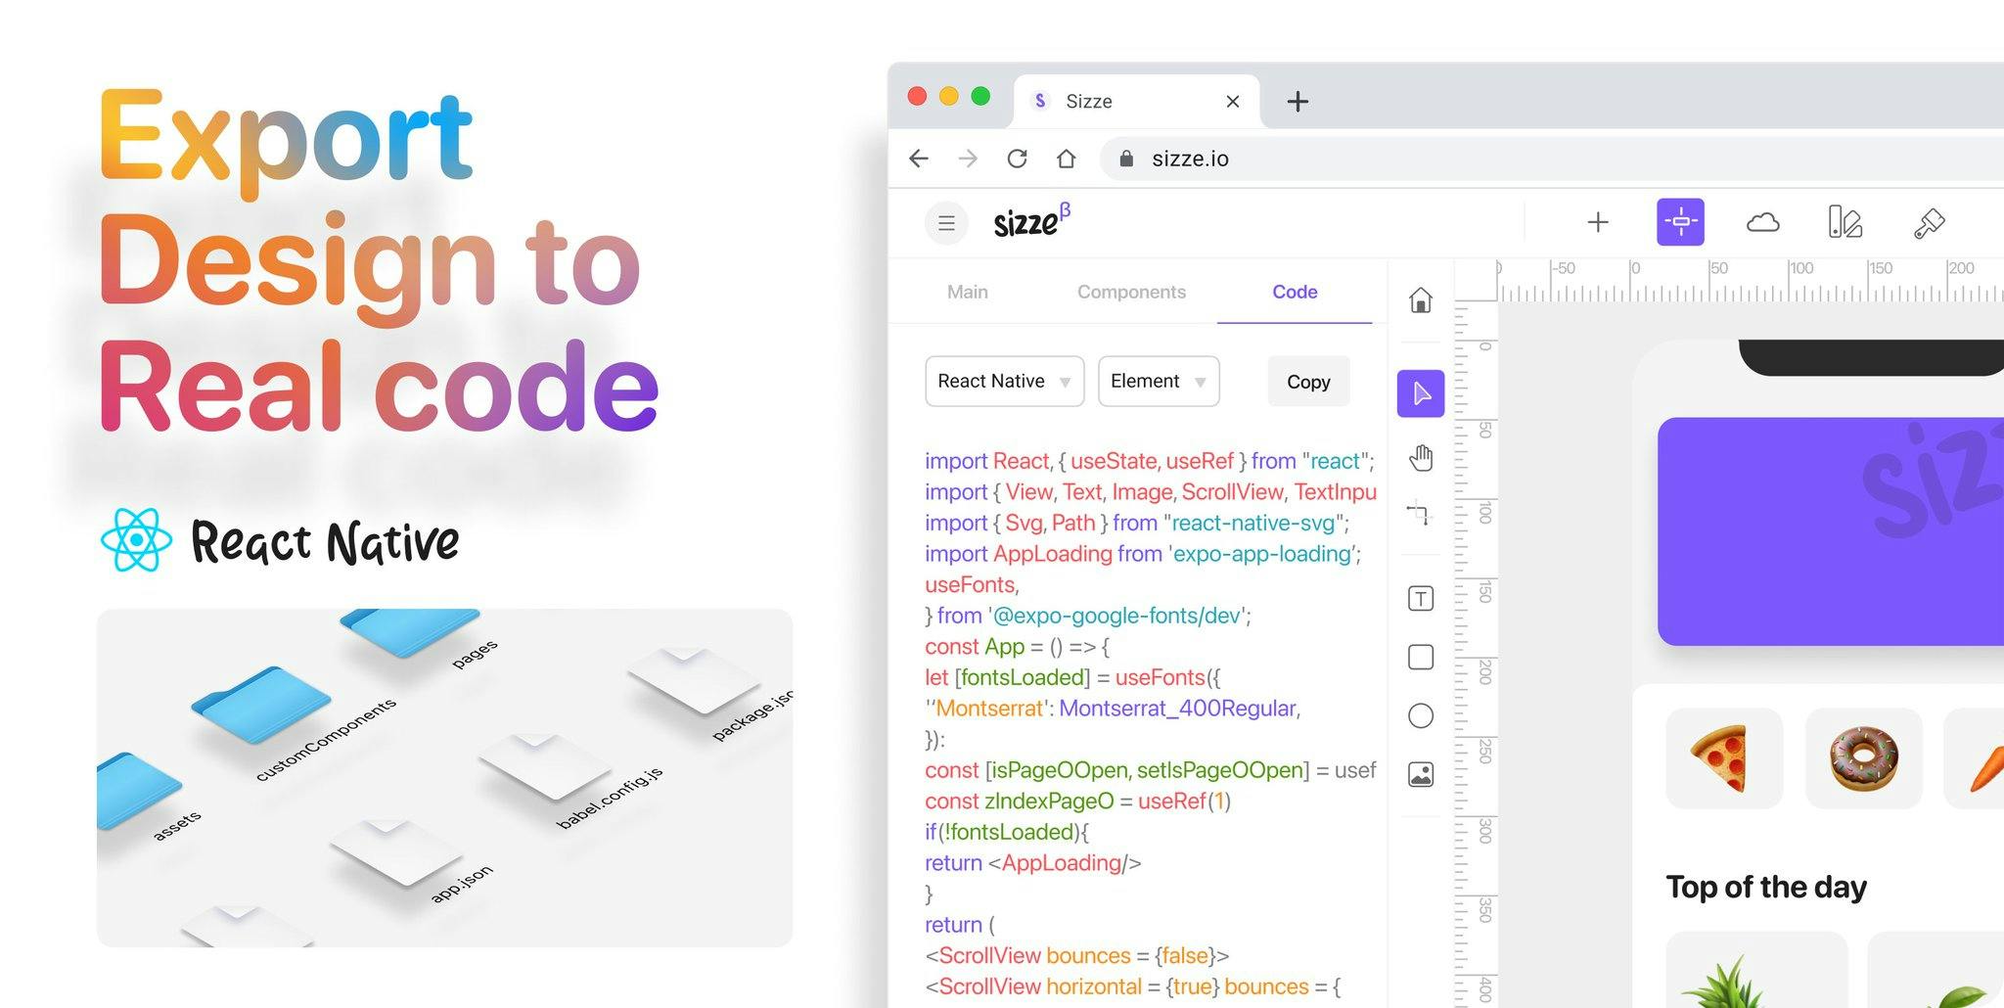Click the browser back arrow
Image resolution: width=2004 pixels, height=1008 pixels.
pos(918,159)
